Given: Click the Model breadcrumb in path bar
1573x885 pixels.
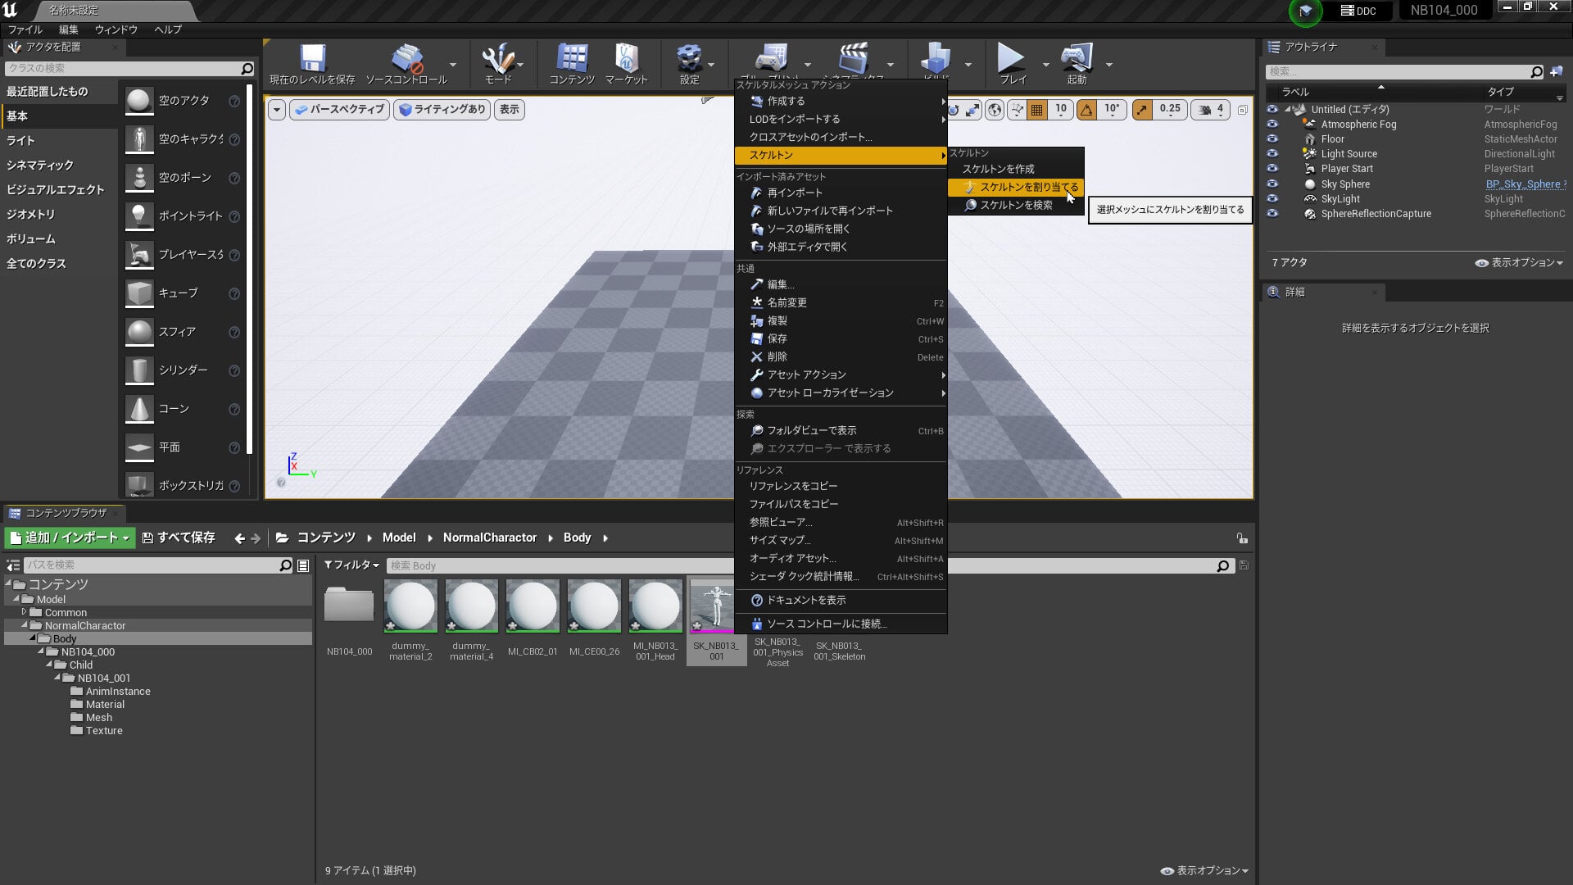Looking at the screenshot, I should tap(399, 538).
